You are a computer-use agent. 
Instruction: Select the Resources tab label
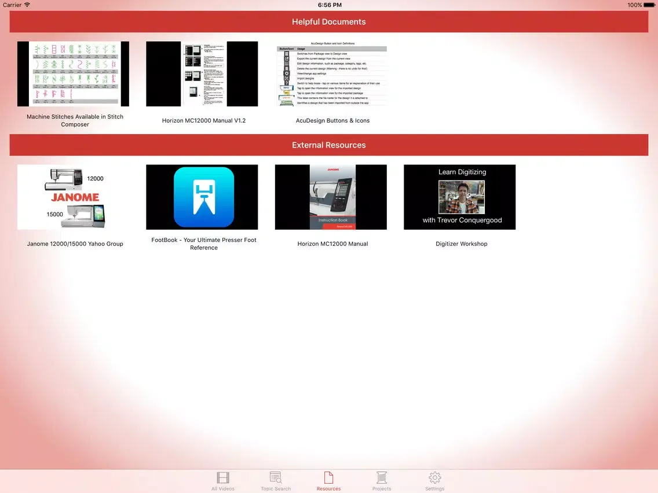coord(328,489)
